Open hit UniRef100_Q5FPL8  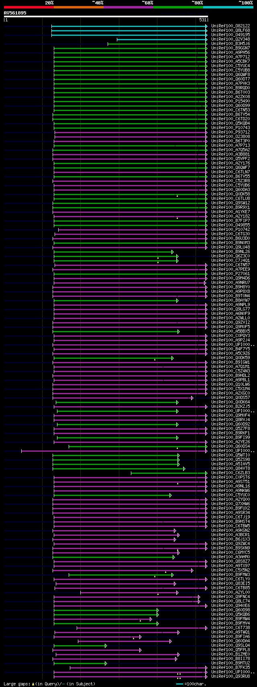pyautogui.click(x=230, y=650)
